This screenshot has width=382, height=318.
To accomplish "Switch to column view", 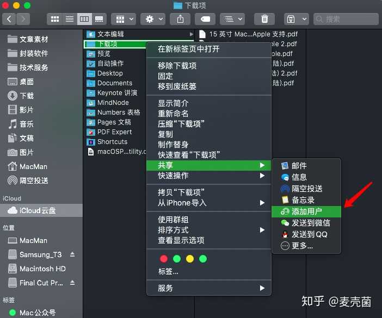I will (x=84, y=19).
